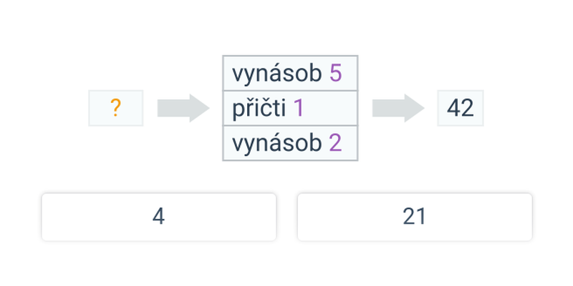The width and height of the screenshot is (573, 286).
Task: Click the orange question mark
Action: coord(115,109)
